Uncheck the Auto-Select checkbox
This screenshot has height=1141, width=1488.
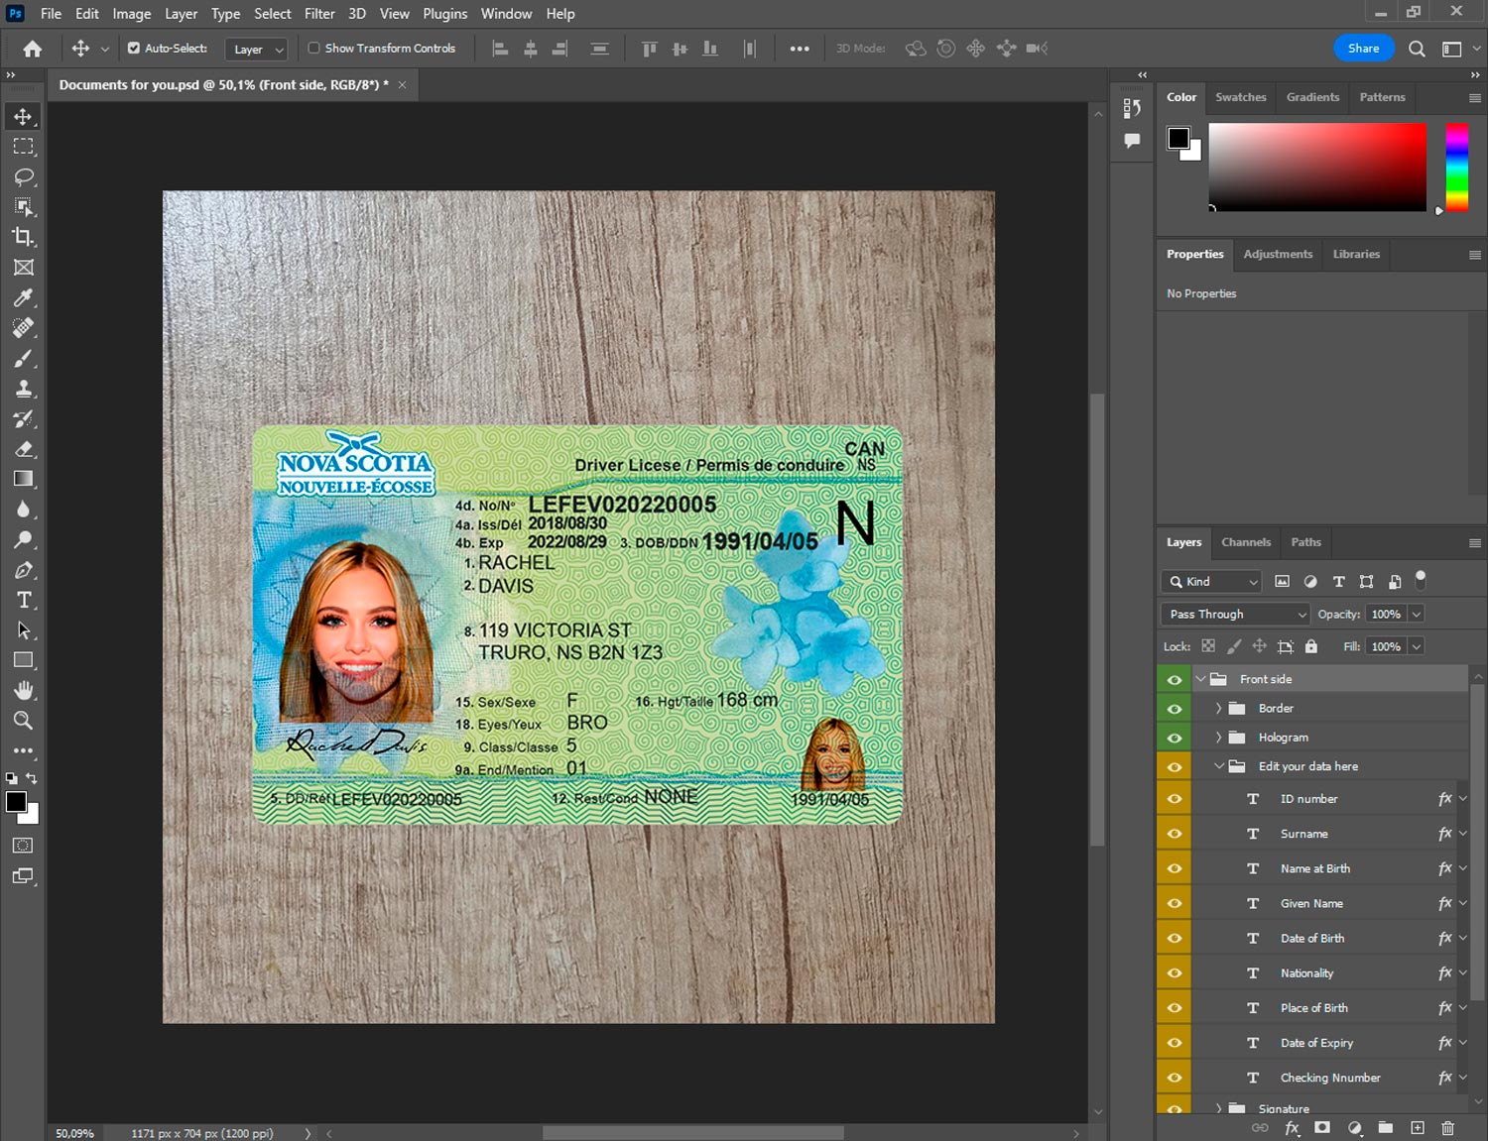[x=134, y=48]
